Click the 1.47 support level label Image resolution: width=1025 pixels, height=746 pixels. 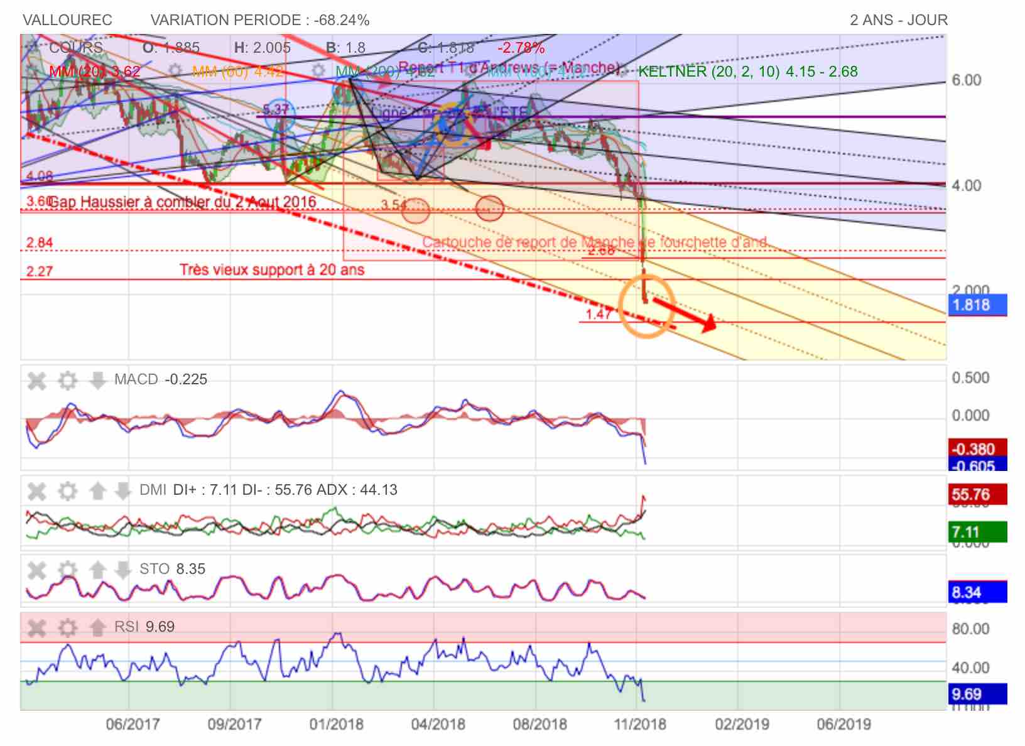(599, 314)
